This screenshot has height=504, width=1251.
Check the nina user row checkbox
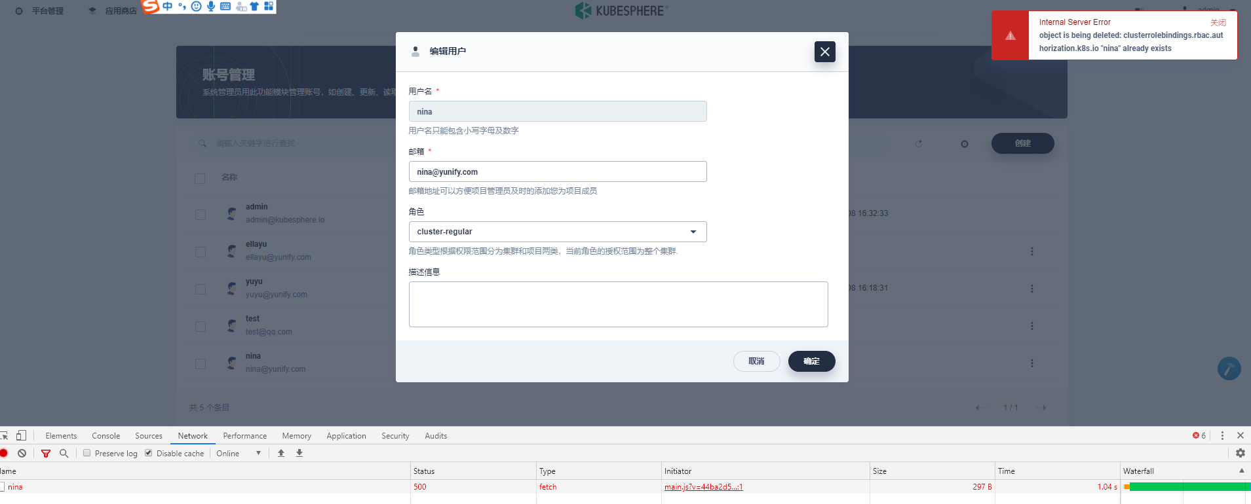coord(201,363)
